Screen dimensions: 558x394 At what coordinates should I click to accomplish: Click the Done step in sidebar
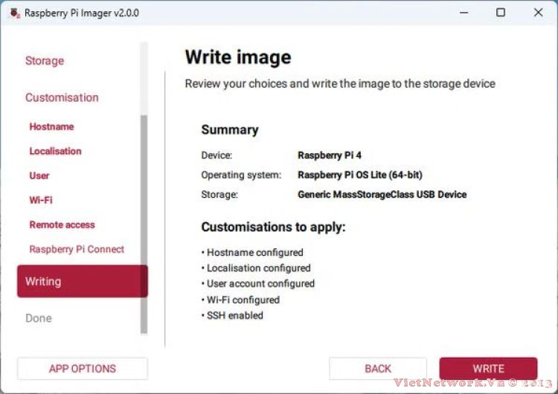click(x=39, y=318)
